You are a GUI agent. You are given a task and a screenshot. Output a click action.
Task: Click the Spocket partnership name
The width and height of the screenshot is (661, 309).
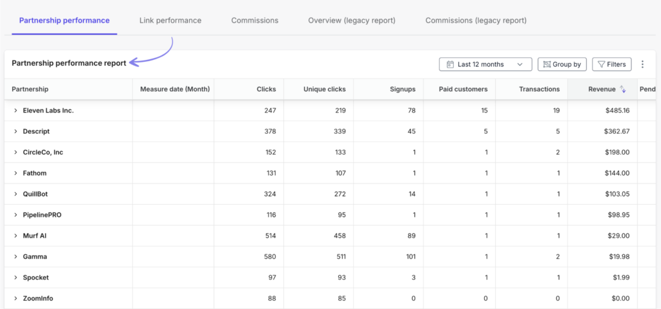[x=36, y=277]
